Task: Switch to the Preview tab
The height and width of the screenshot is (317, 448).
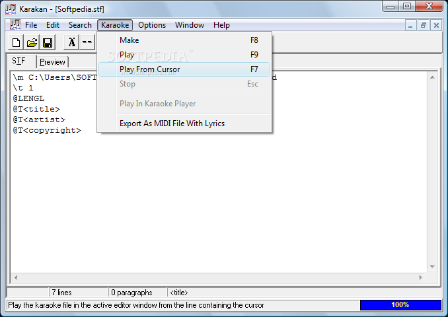Action: [x=52, y=62]
